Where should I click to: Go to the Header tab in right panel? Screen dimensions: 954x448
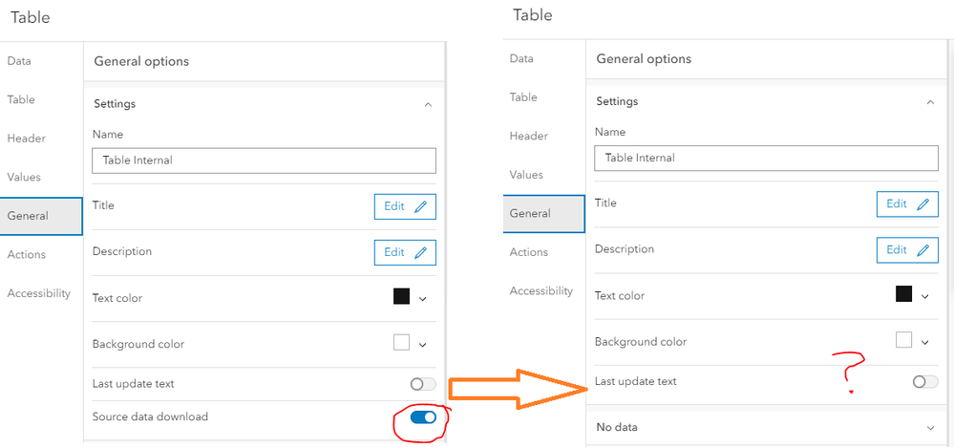528,136
